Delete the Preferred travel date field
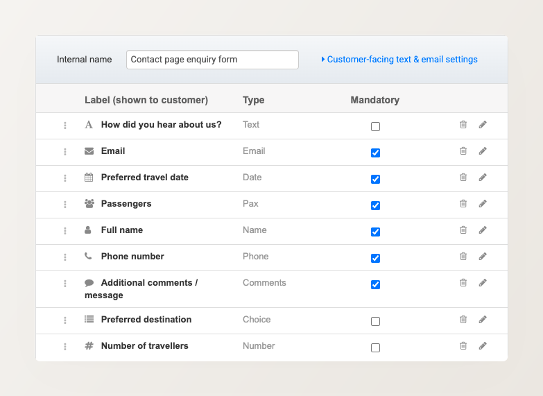This screenshot has width=543, height=396. click(463, 177)
